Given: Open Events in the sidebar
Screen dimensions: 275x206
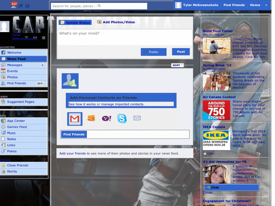Looking at the screenshot, I should [x=24, y=71].
